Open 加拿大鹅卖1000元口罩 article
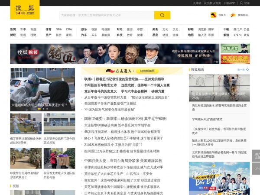Viewport: 260px width, 195px height. tap(219, 143)
